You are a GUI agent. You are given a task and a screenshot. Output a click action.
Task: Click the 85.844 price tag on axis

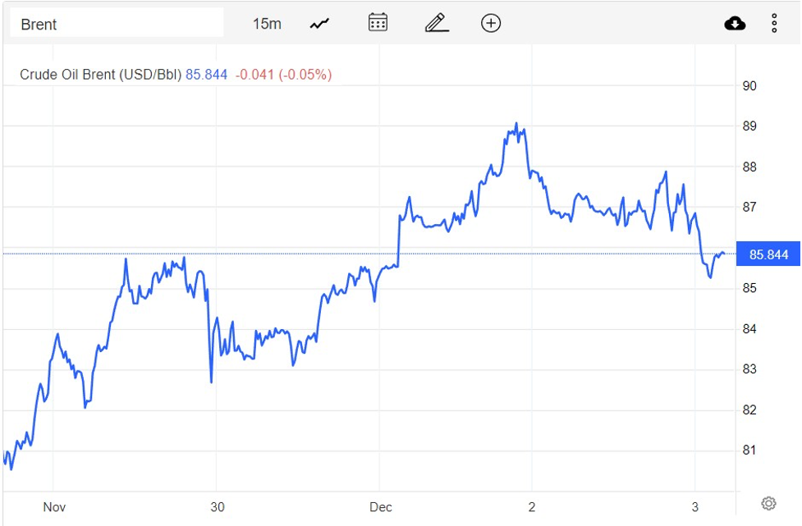[x=769, y=255]
